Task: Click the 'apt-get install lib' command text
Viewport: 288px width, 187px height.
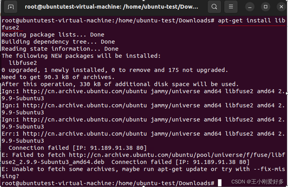Action: click(251, 20)
